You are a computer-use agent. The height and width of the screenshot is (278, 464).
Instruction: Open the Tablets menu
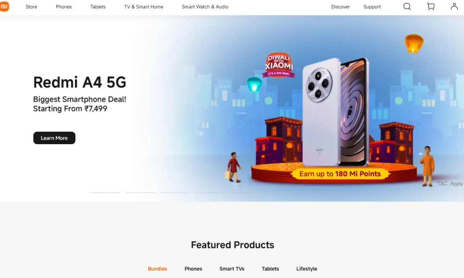point(98,7)
